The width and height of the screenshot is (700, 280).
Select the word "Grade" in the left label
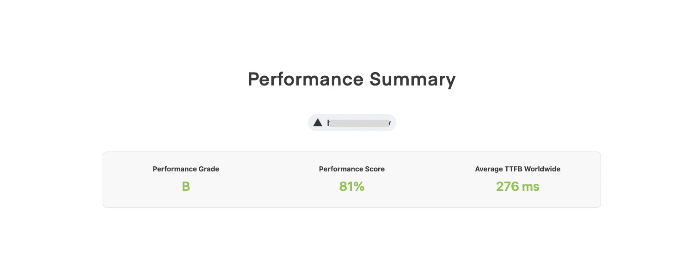(209, 169)
